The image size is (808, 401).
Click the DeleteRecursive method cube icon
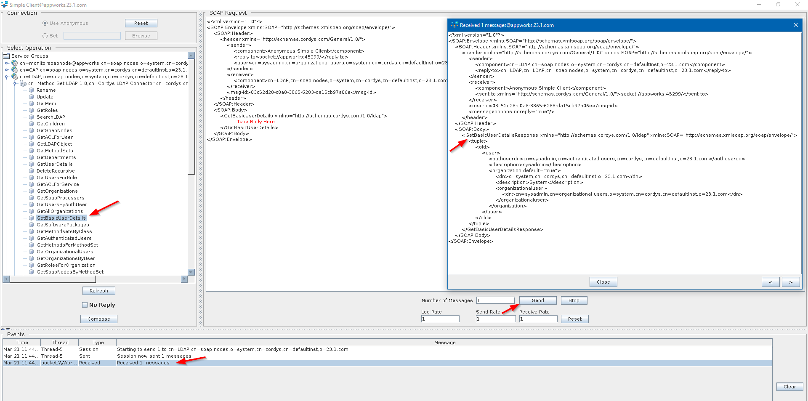[32, 171]
